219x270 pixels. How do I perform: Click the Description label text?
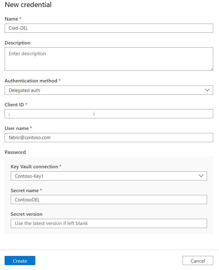[x=17, y=43]
